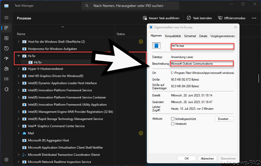Open the Users sidebar icon
This screenshot has height=166, width=261.
pyautogui.click(x=6, y=69)
